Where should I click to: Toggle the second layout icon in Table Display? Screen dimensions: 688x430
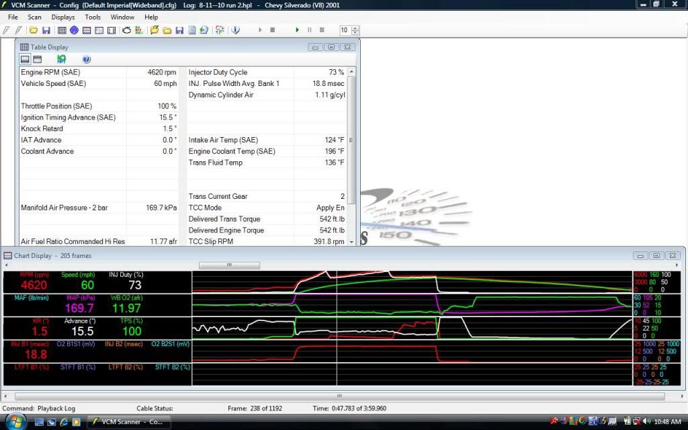38,59
